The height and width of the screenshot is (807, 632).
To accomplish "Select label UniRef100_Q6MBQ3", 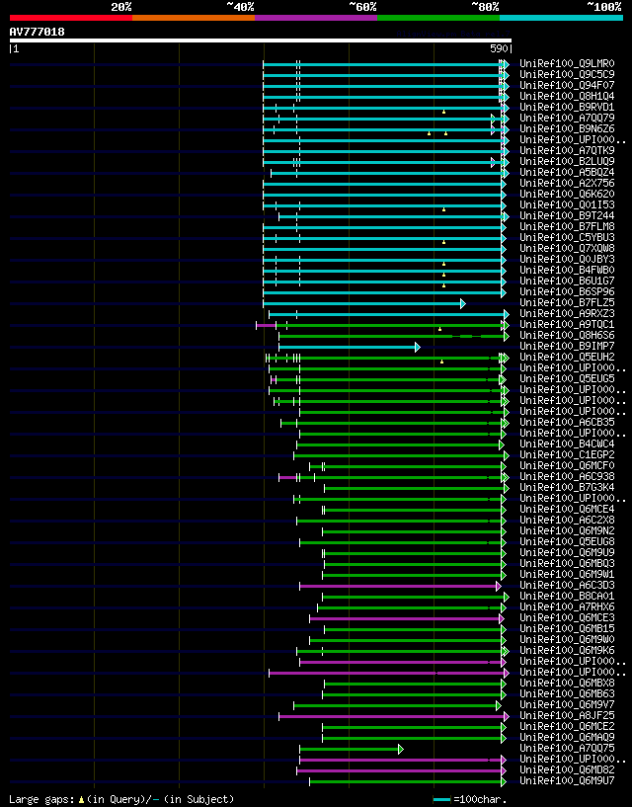I will tap(567, 564).
